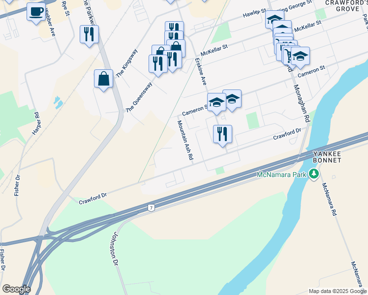Click the Monaghan Rd street label

[x=302, y=103]
